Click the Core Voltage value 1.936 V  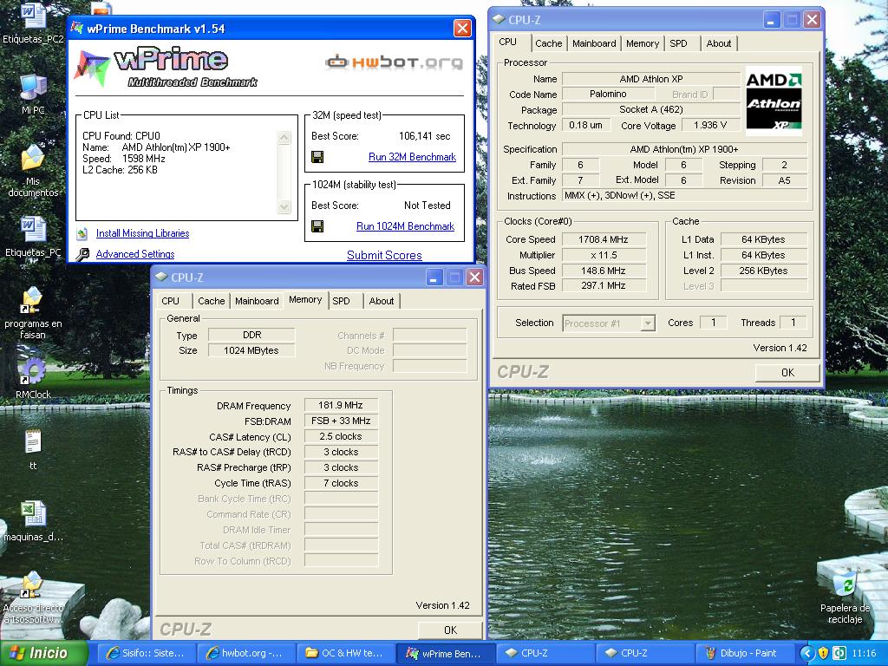(x=710, y=125)
